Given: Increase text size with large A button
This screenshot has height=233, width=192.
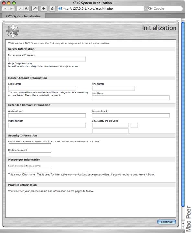Looking at the screenshot, I should [26, 9].
